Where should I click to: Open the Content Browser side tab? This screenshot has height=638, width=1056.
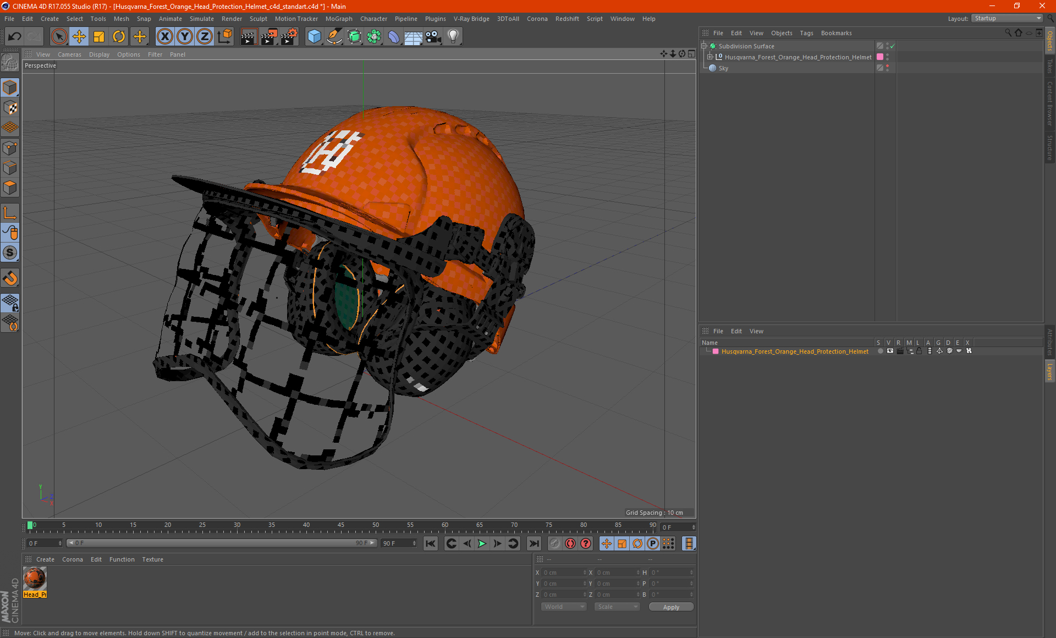1050,103
